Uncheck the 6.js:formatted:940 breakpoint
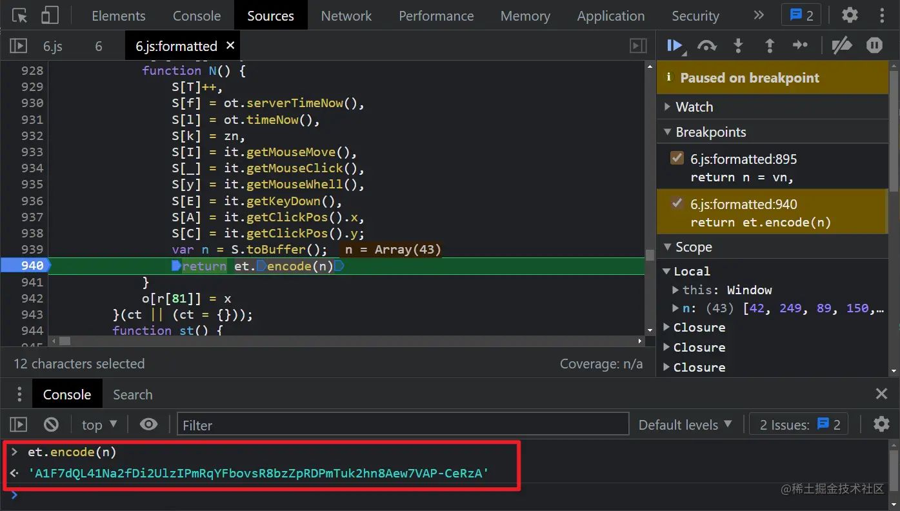This screenshot has height=511, width=900. tap(677, 203)
